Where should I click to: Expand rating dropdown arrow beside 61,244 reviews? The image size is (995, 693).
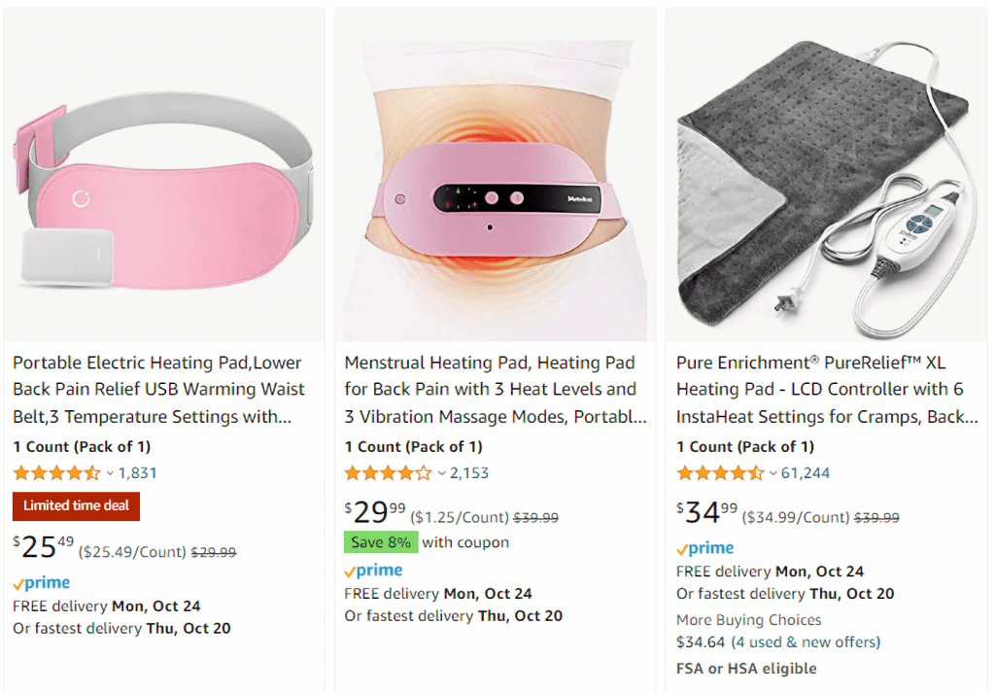point(773,474)
